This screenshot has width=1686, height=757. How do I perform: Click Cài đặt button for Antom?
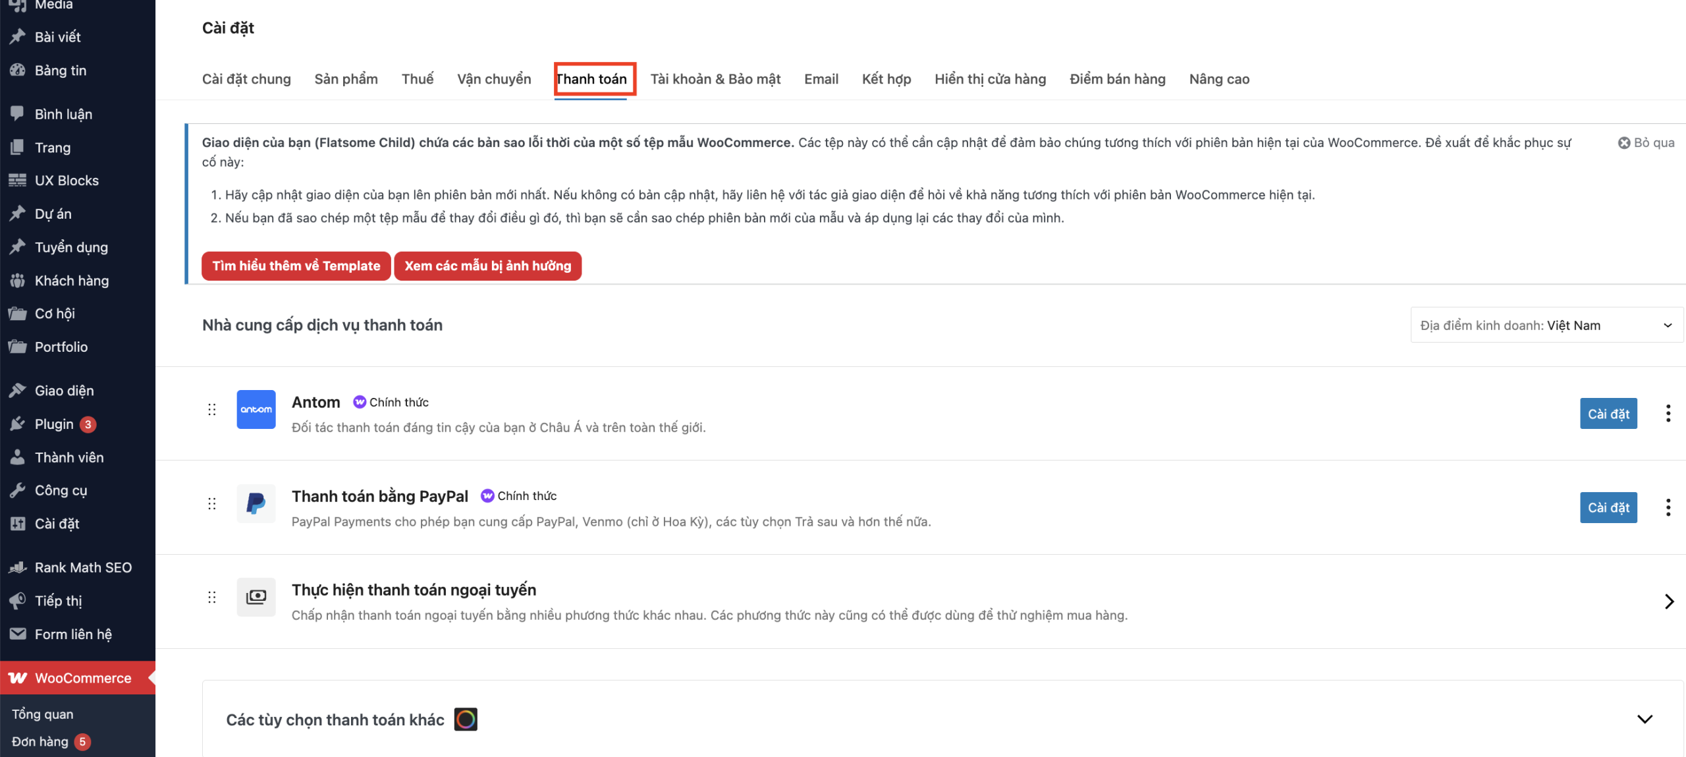click(1608, 414)
